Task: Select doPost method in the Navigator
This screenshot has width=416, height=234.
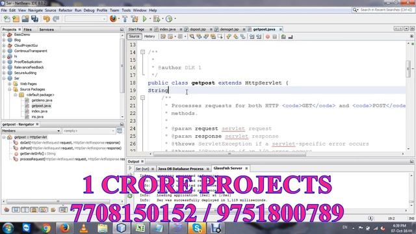Action: click(x=71, y=148)
